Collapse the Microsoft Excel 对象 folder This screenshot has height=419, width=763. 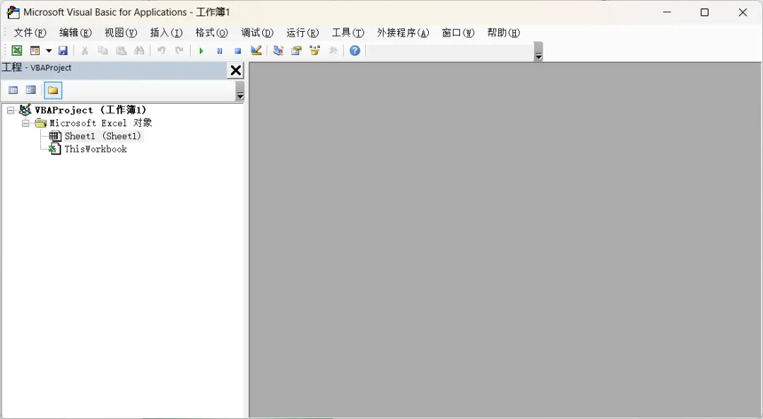(x=26, y=123)
